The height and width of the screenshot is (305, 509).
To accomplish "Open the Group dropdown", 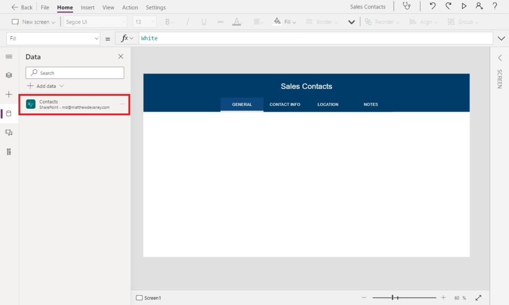I will pyautogui.click(x=463, y=22).
